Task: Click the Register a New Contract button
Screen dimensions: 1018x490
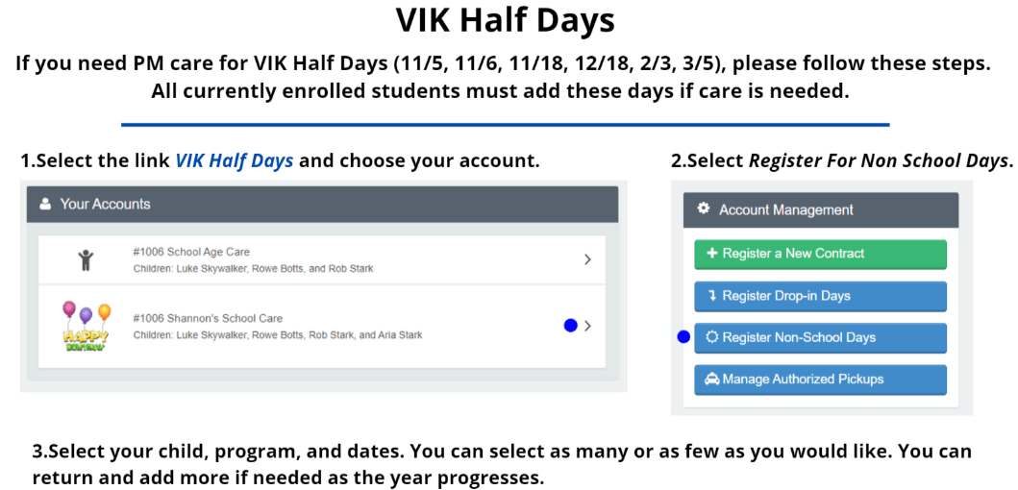Action: pyautogui.click(x=821, y=254)
